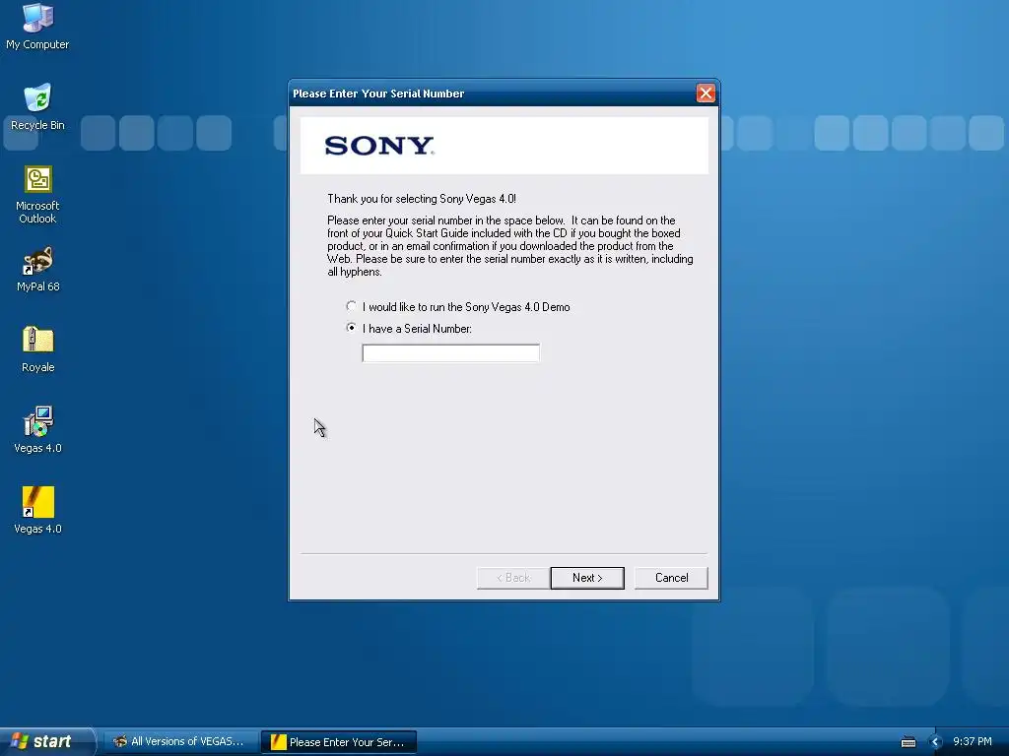Viewport: 1009px width, 756px height.
Task: Click the dialog title bar text
Action: (378, 94)
